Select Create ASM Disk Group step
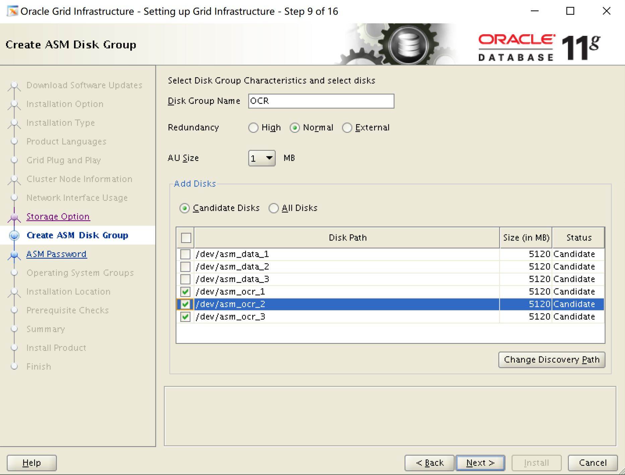This screenshot has width=625, height=475. click(77, 235)
